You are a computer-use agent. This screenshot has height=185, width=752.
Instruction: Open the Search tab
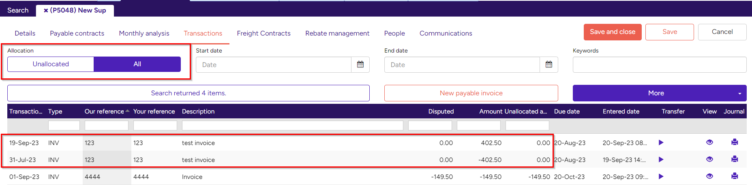18,11
